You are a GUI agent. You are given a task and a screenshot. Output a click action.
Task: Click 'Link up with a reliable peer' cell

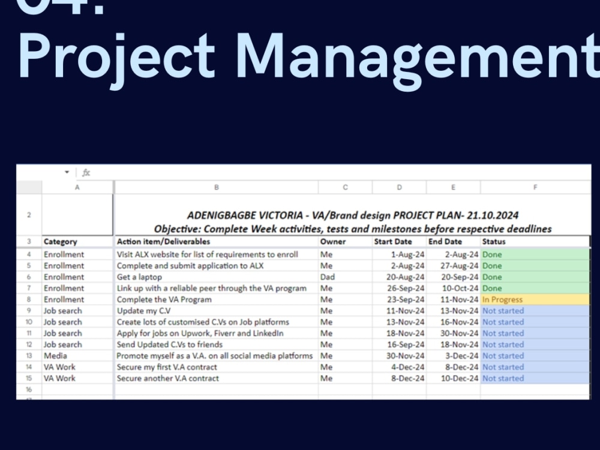pyautogui.click(x=216, y=289)
